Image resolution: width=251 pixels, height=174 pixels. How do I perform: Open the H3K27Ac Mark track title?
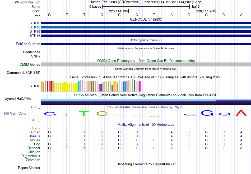[146, 95]
